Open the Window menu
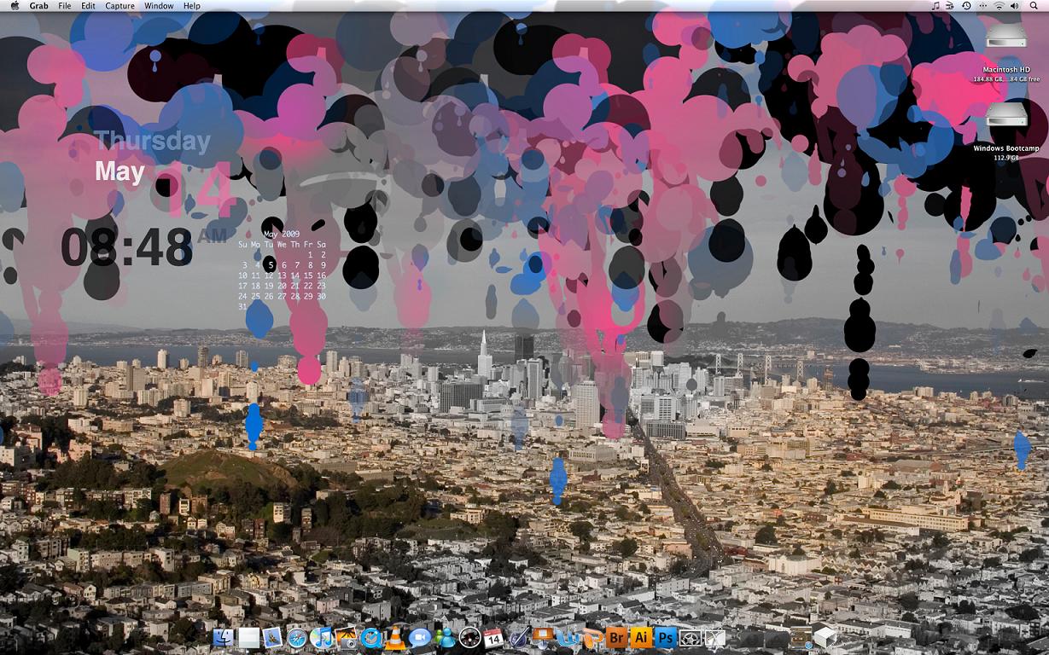 [x=159, y=5]
